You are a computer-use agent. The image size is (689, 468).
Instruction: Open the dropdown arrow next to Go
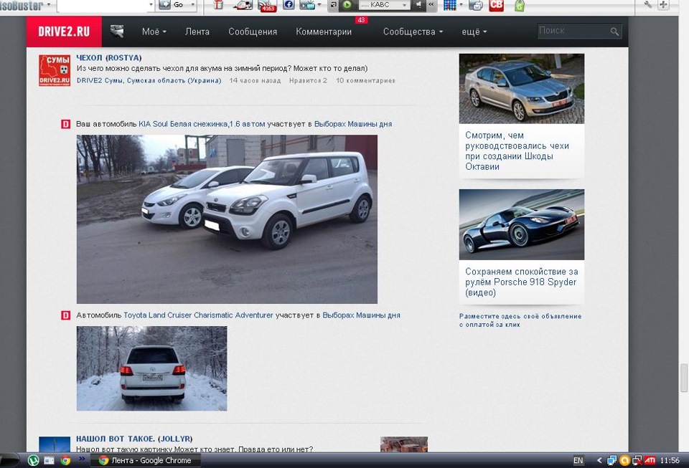tap(193, 5)
